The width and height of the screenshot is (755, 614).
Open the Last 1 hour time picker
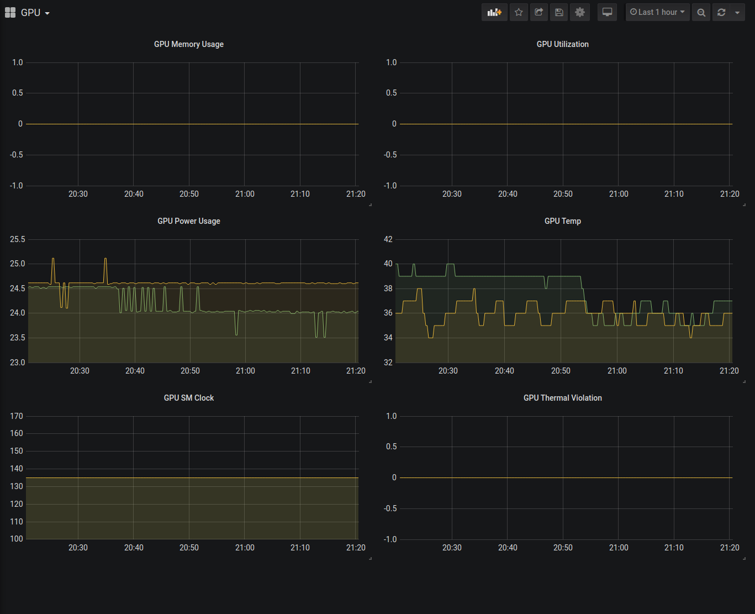[657, 12]
